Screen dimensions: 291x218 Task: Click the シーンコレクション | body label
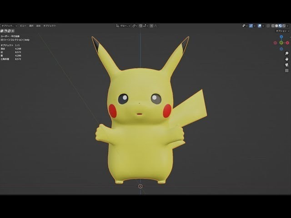click(15, 40)
